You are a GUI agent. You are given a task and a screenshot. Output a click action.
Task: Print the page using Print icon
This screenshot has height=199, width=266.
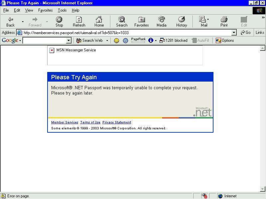224,22
